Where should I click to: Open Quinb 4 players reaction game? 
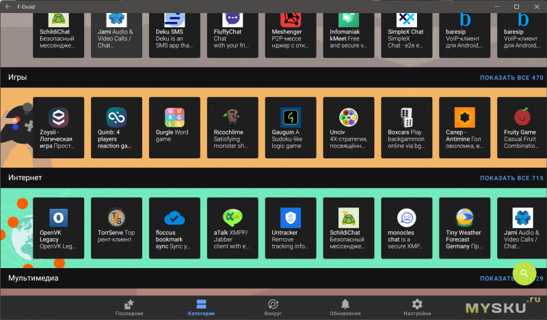point(116,128)
